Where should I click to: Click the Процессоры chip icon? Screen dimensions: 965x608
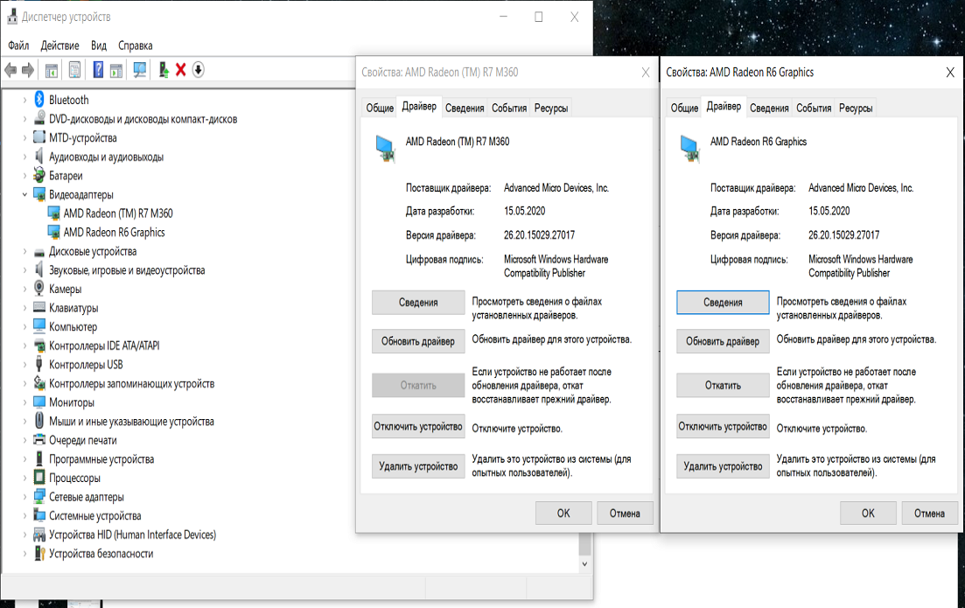coord(39,478)
